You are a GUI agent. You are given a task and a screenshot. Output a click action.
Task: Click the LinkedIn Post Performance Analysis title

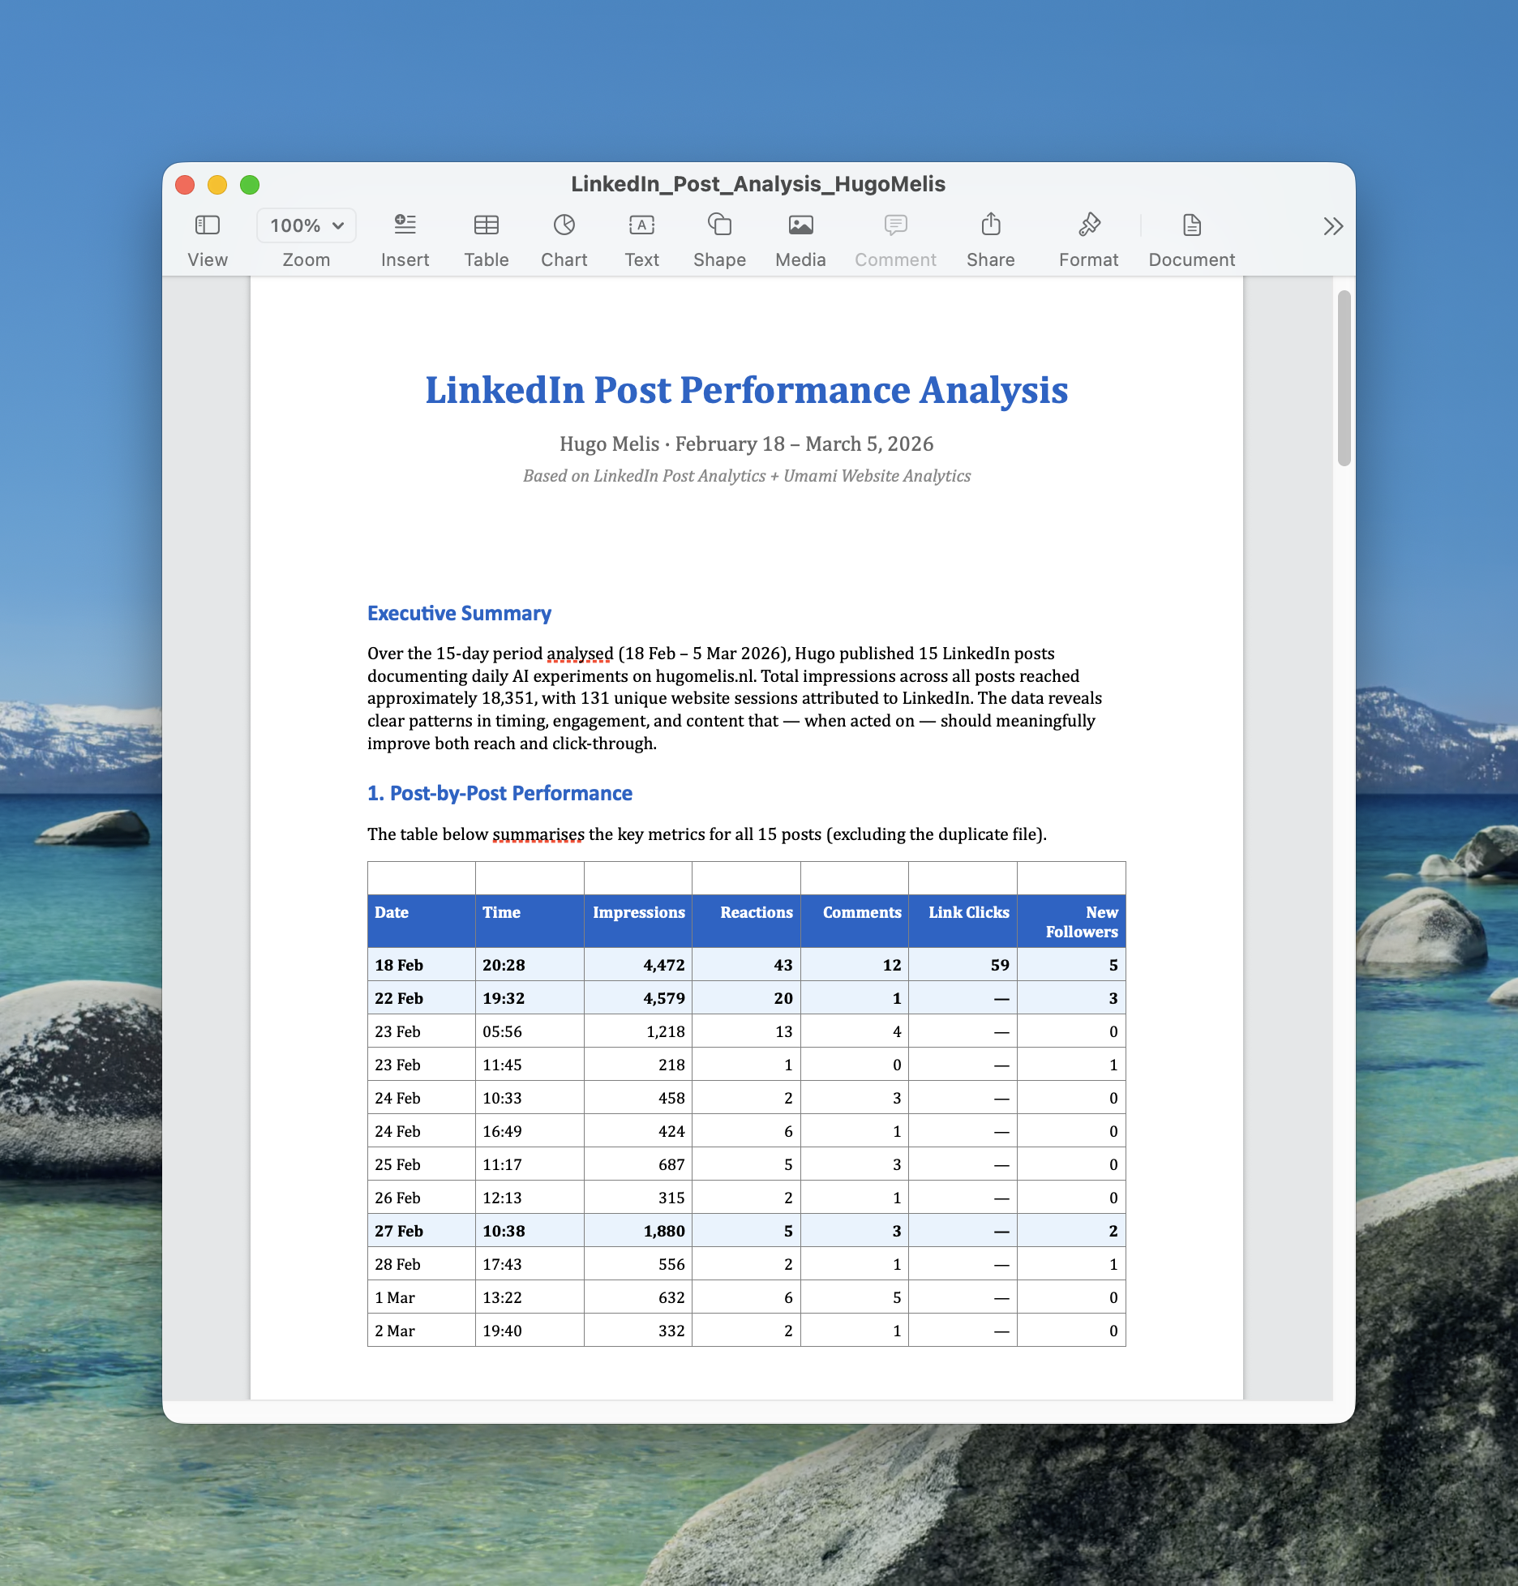746,391
